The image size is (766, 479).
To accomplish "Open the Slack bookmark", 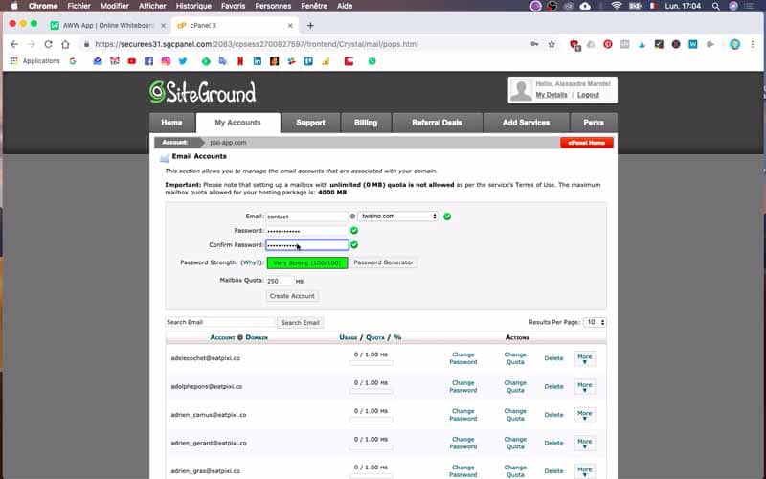I will [291, 61].
